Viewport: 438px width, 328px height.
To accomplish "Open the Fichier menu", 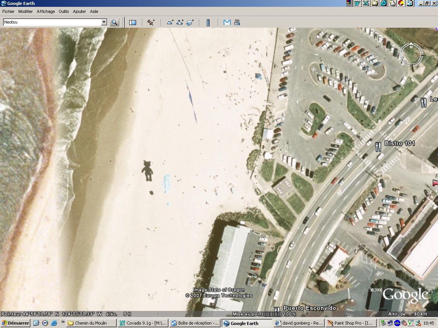I will tap(8, 11).
